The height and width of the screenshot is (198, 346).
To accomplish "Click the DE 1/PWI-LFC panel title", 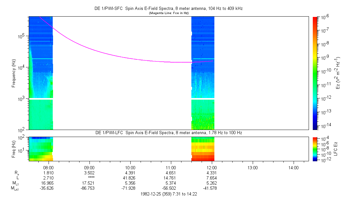I will tap(169, 132).
